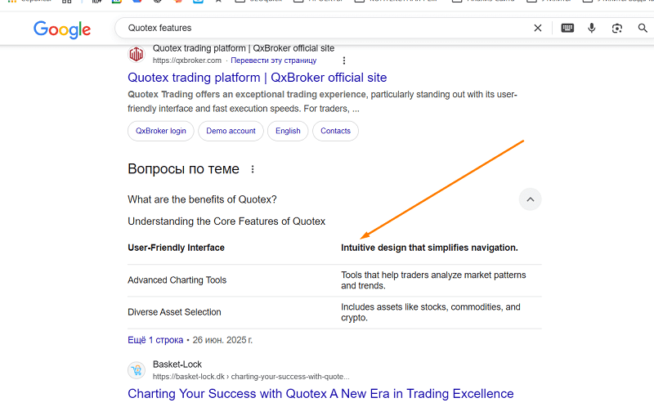Click the 'Вопросы по теме' heading

[183, 169]
